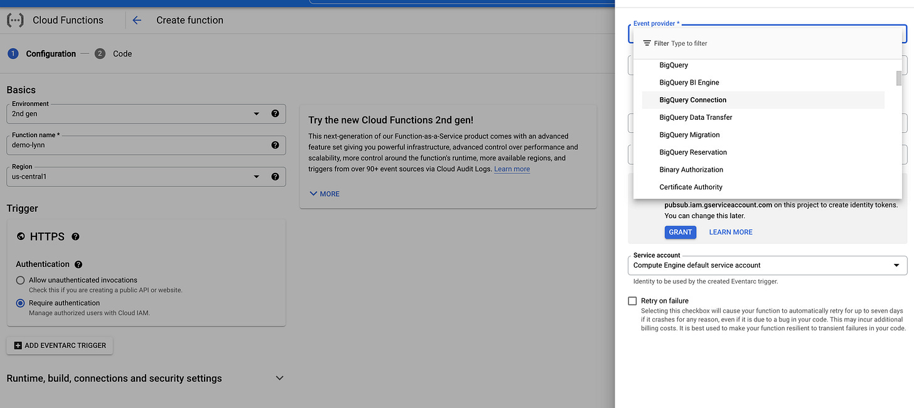
Task: Click the filter icon in provider list
Action: pos(647,43)
